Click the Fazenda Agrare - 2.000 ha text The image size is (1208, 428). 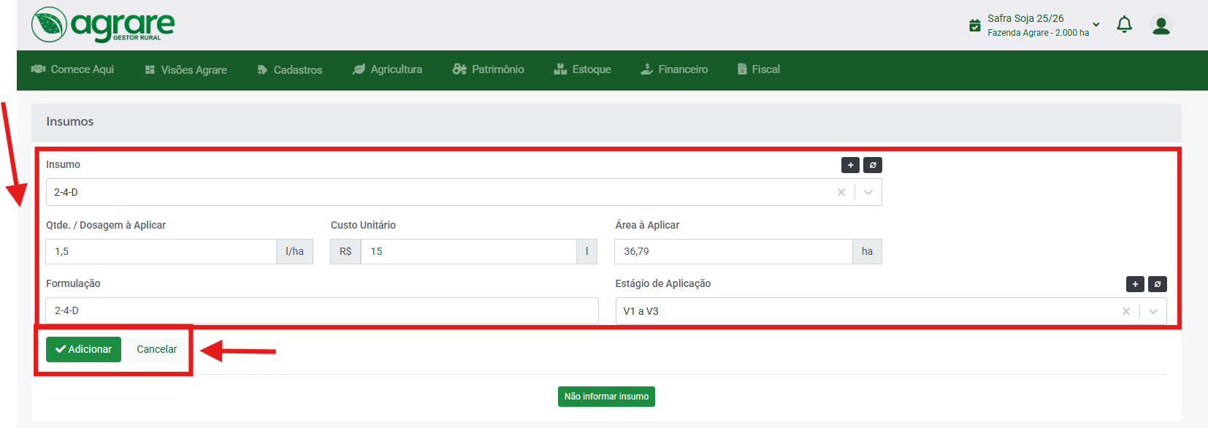1039,33
